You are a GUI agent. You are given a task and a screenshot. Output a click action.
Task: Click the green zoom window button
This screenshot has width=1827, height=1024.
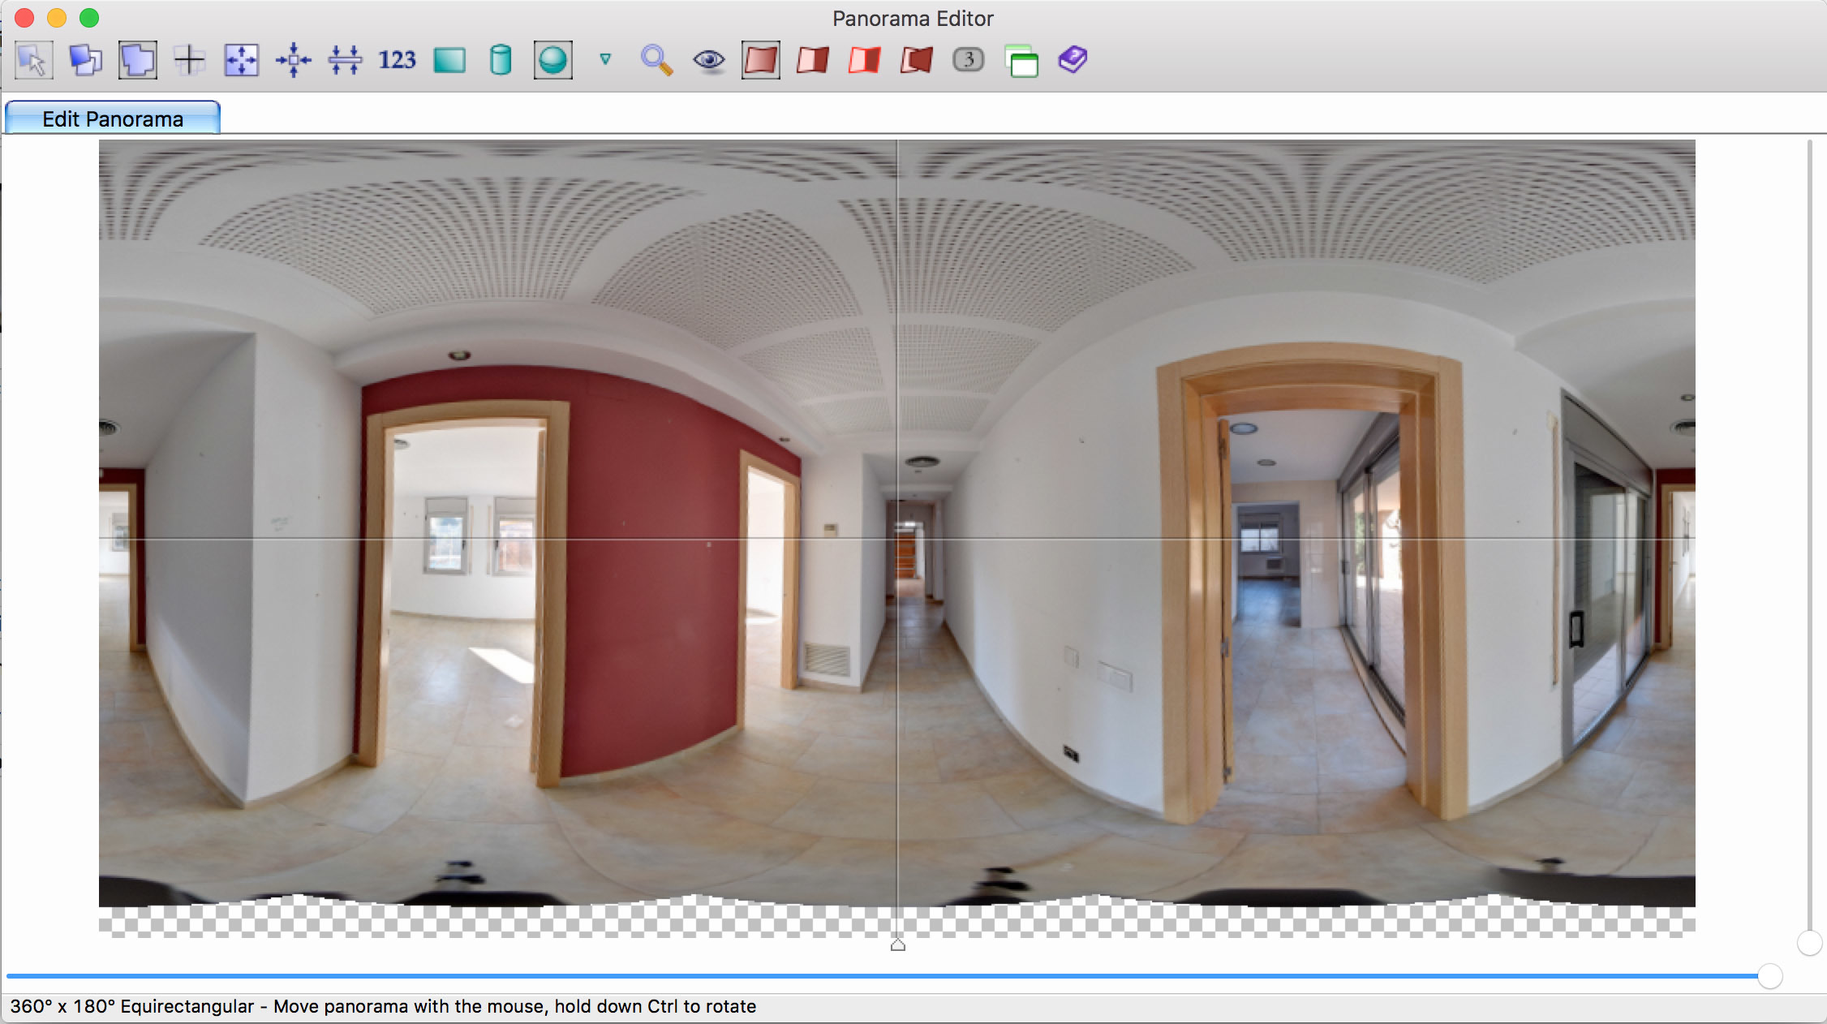89,18
